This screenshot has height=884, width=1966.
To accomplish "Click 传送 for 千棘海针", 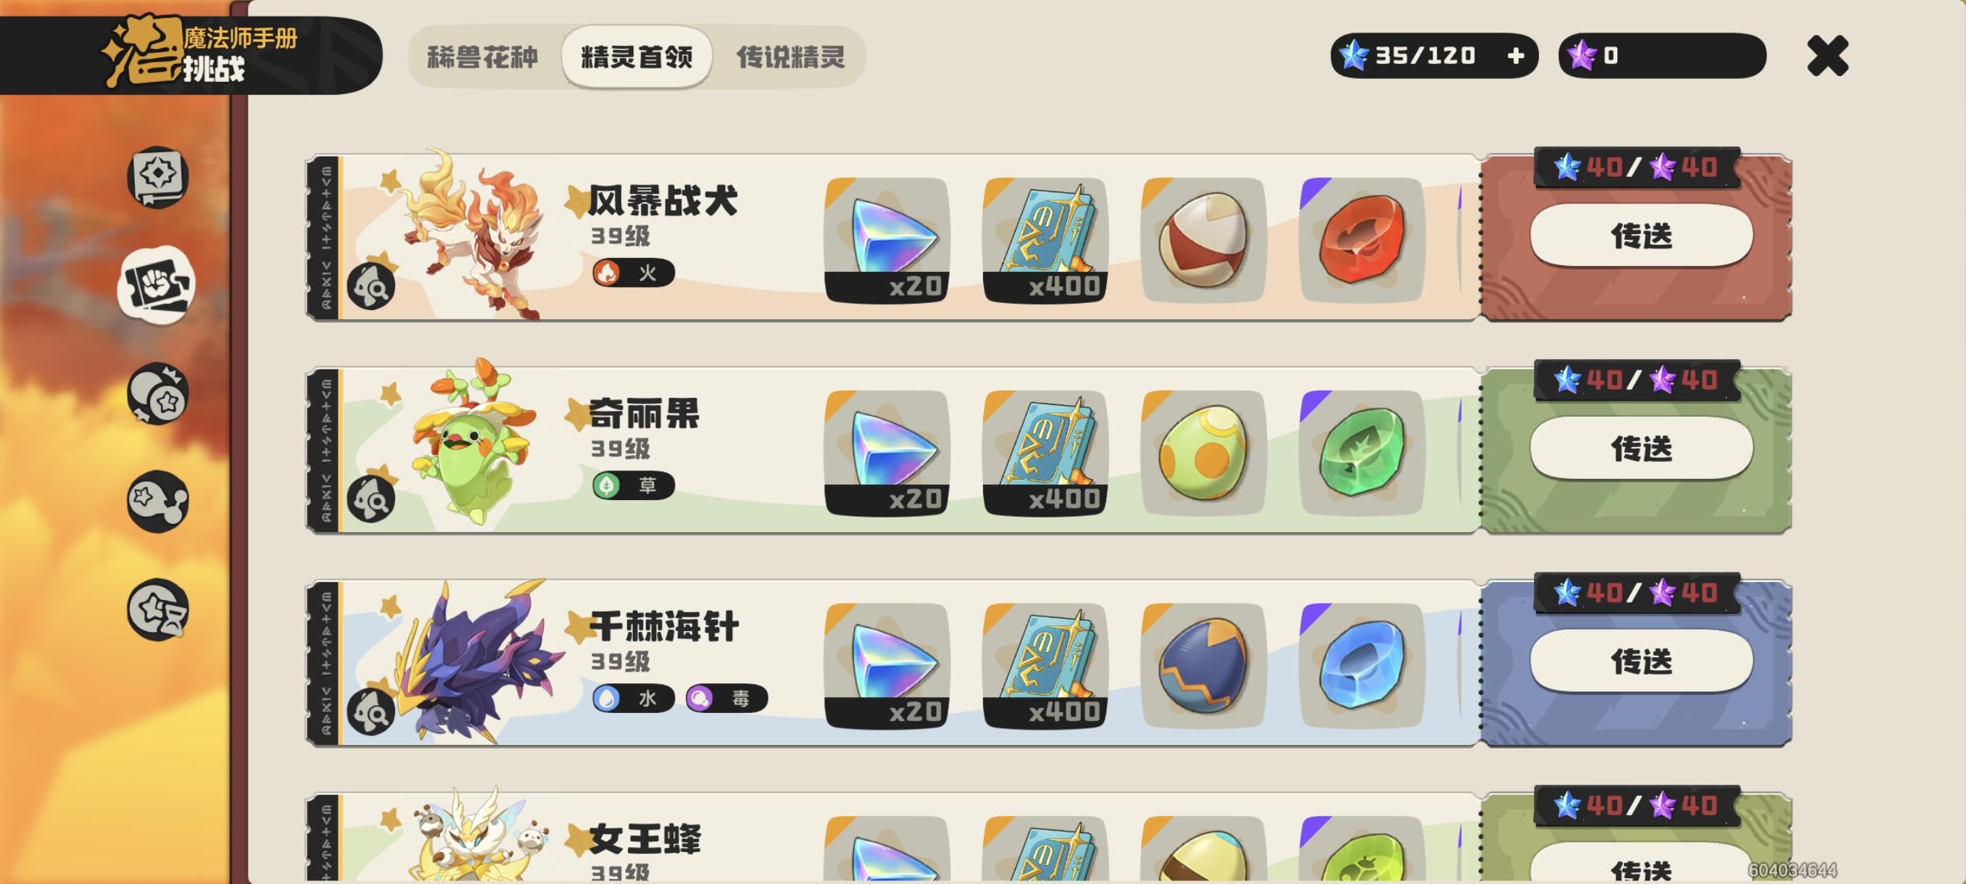I will 1642,662.
